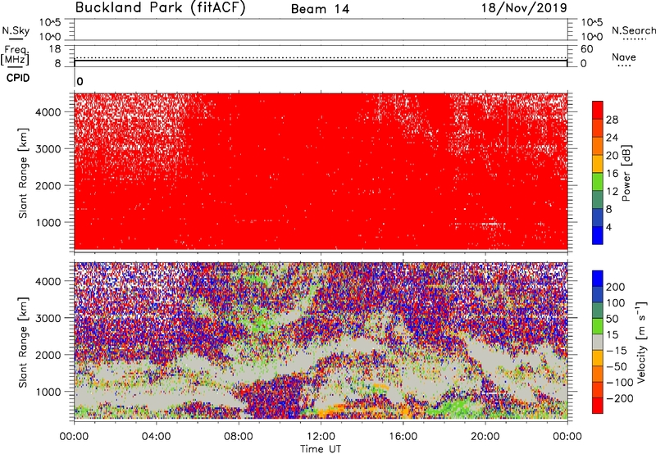This screenshot has width=656, height=454.
Task: Pick the yellow 16–20 dB power colorbar segment
Action: [598, 164]
